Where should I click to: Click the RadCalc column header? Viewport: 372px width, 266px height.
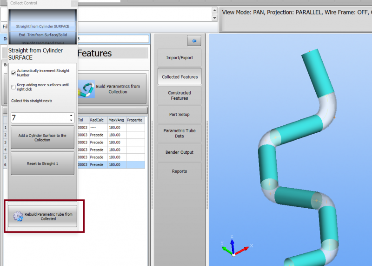pos(98,120)
